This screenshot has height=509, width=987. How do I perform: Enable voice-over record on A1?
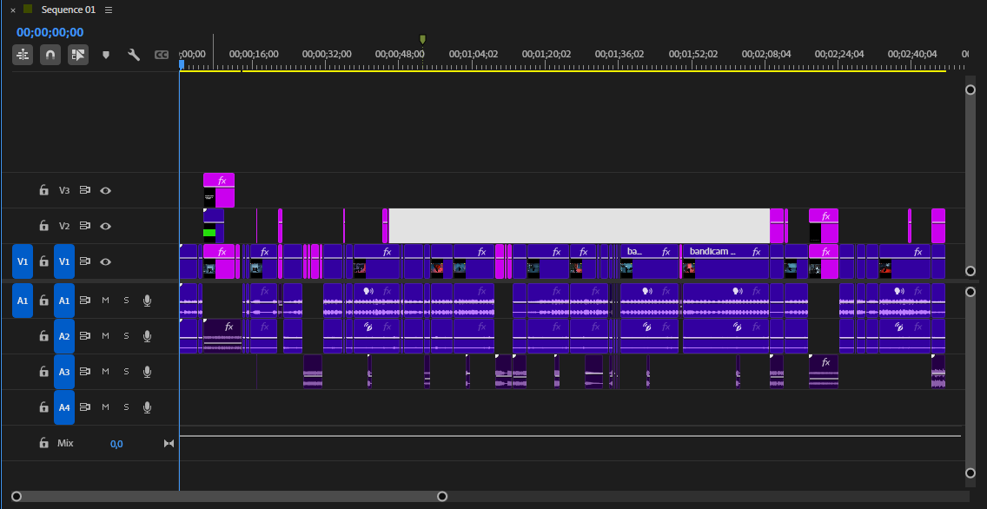tap(148, 301)
